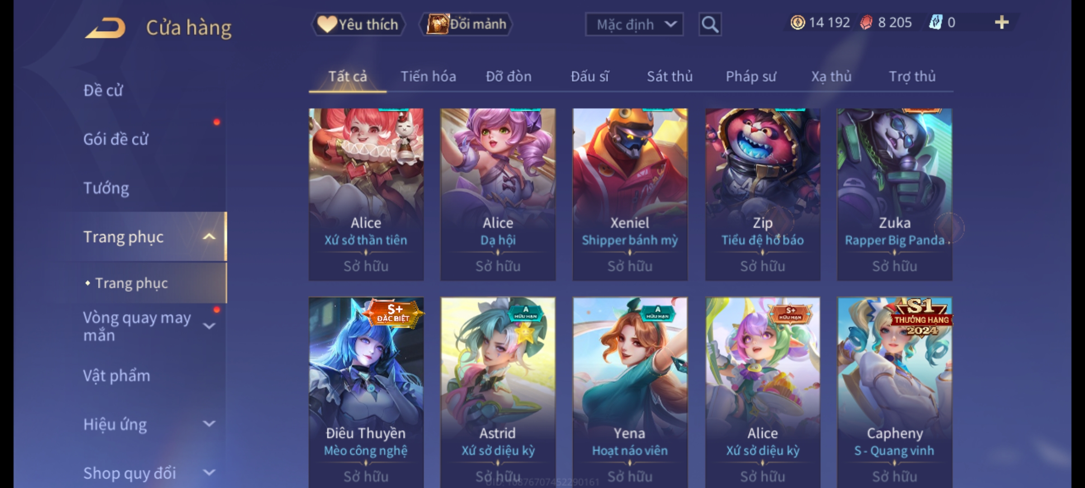Click the blue voucher currency icon
The height and width of the screenshot is (488, 1085).
coord(935,23)
